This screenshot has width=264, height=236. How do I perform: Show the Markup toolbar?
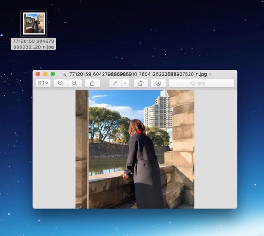click(158, 83)
